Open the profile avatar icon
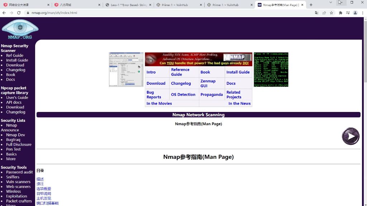 click(355, 13)
